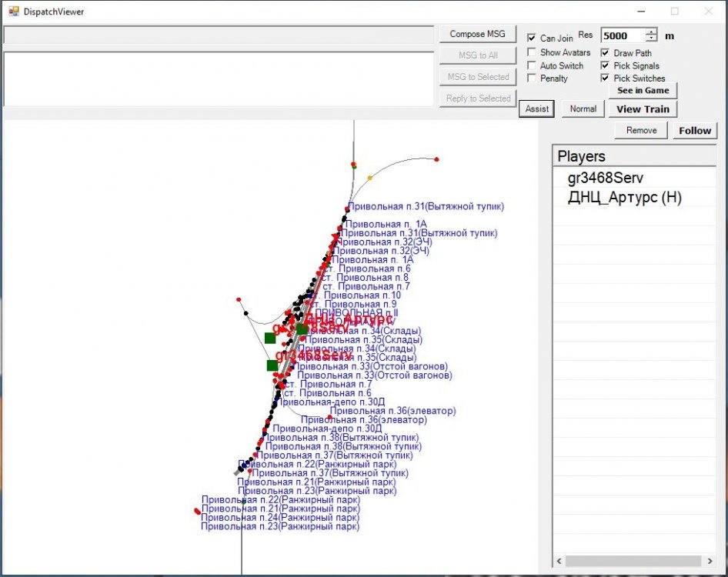Click the Players list horizontal scrollbar
This screenshot has width=728, height=577.
[629, 561]
